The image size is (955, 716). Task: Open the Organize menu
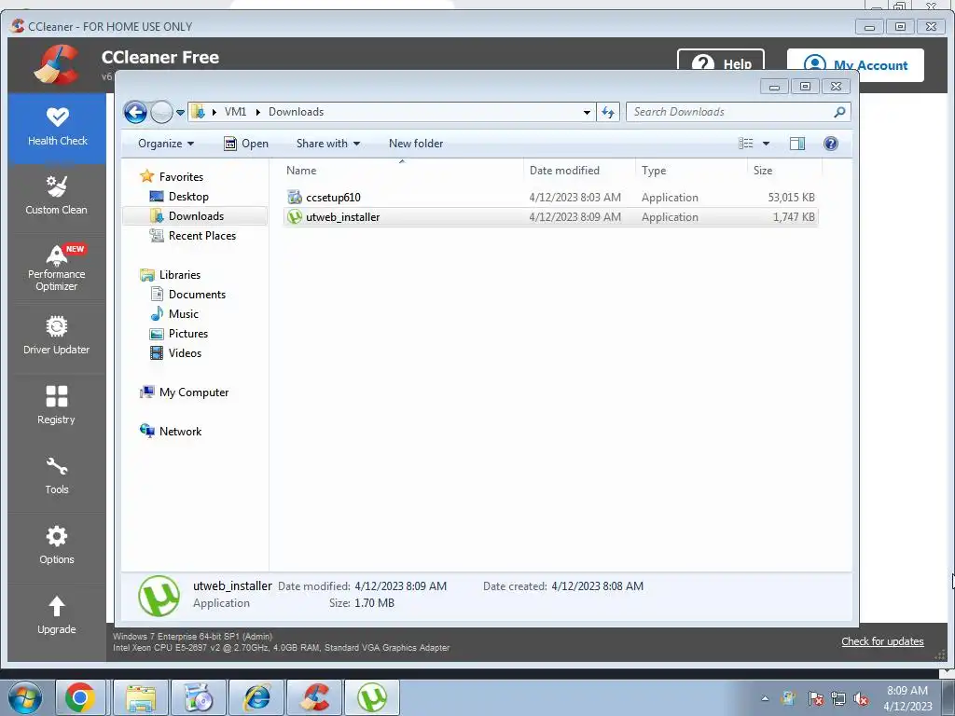click(x=166, y=144)
